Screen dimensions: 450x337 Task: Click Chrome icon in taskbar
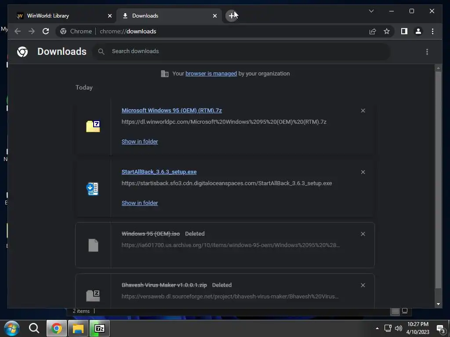pyautogui.click(x=57, y=328)
